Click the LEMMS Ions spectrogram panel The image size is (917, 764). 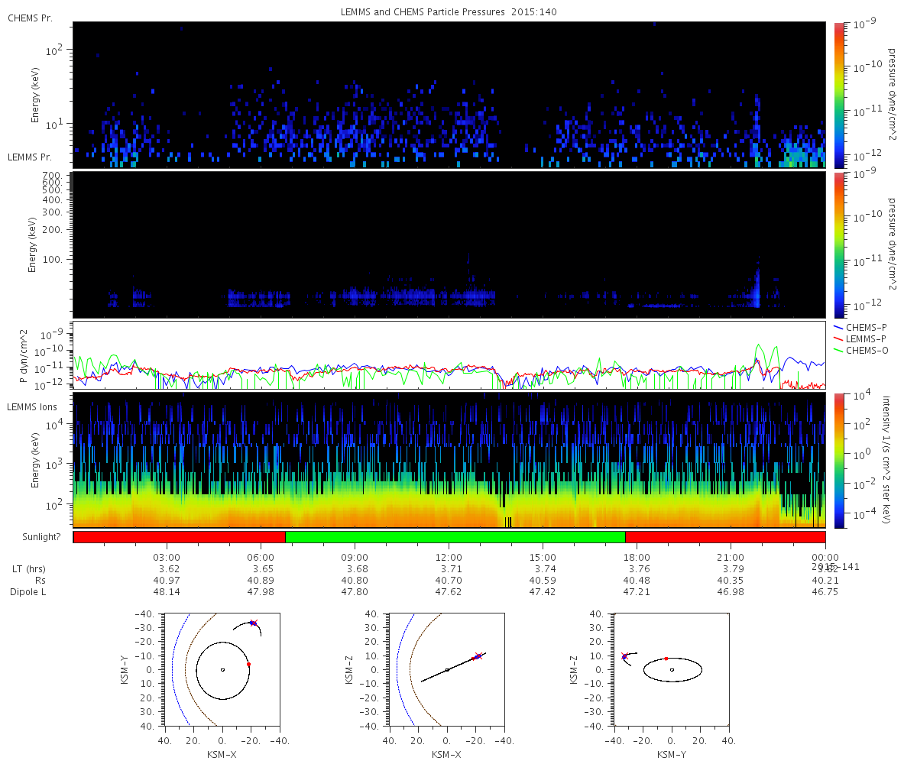click(449, 460)
